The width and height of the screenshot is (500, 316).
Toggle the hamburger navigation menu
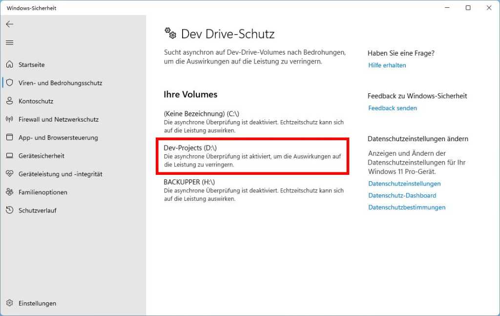pos(9,42)
